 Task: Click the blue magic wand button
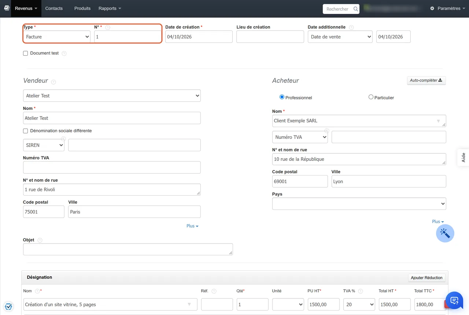tap(445, 233)
